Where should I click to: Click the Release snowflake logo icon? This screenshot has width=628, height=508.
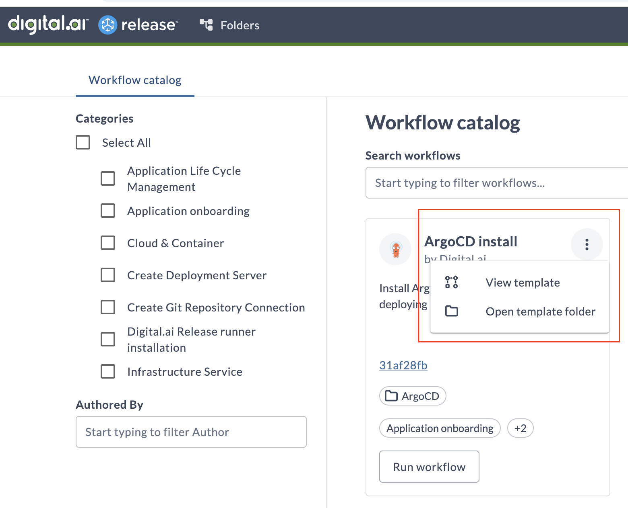pyautogui.click(x=107, y=25)
